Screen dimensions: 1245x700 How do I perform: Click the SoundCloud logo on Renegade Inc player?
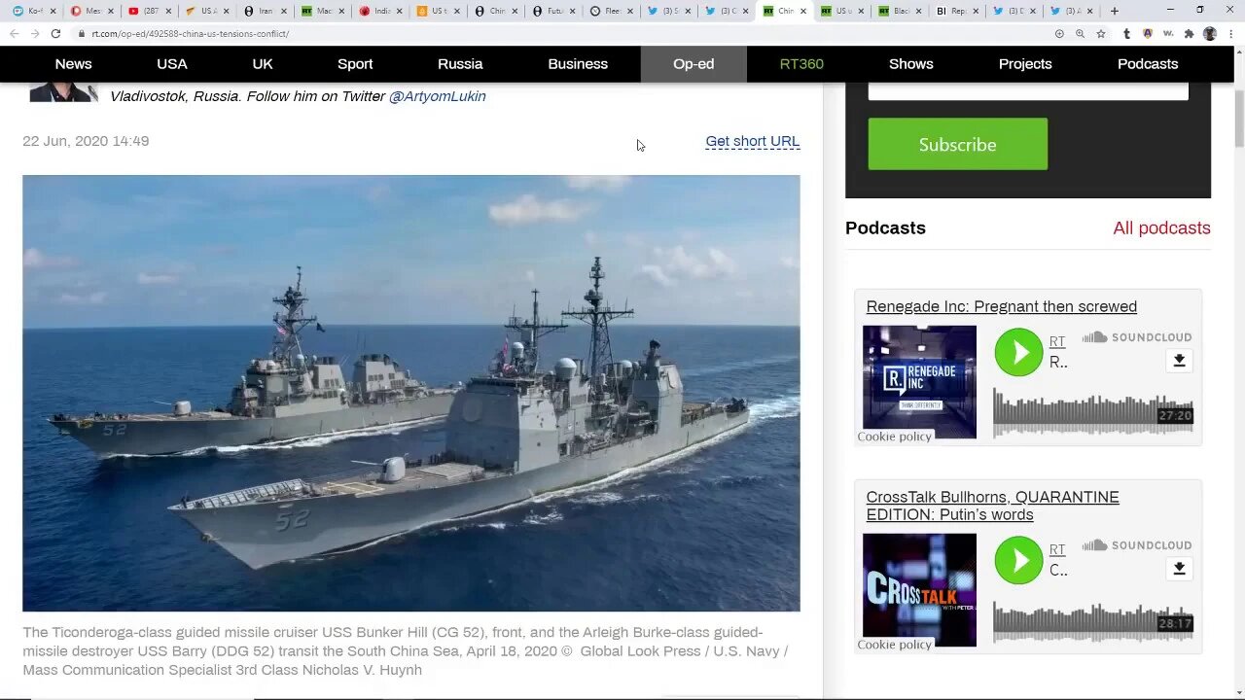pyautogui.click(x=1137, y=337)
